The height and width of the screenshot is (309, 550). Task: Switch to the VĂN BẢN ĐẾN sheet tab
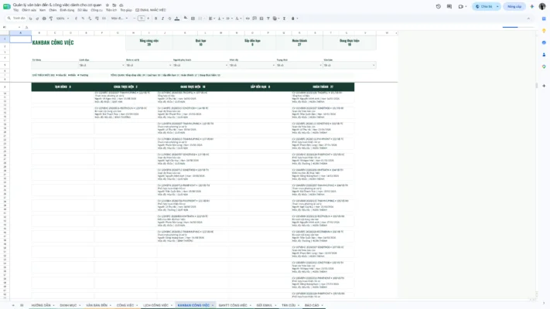point(97,305)
